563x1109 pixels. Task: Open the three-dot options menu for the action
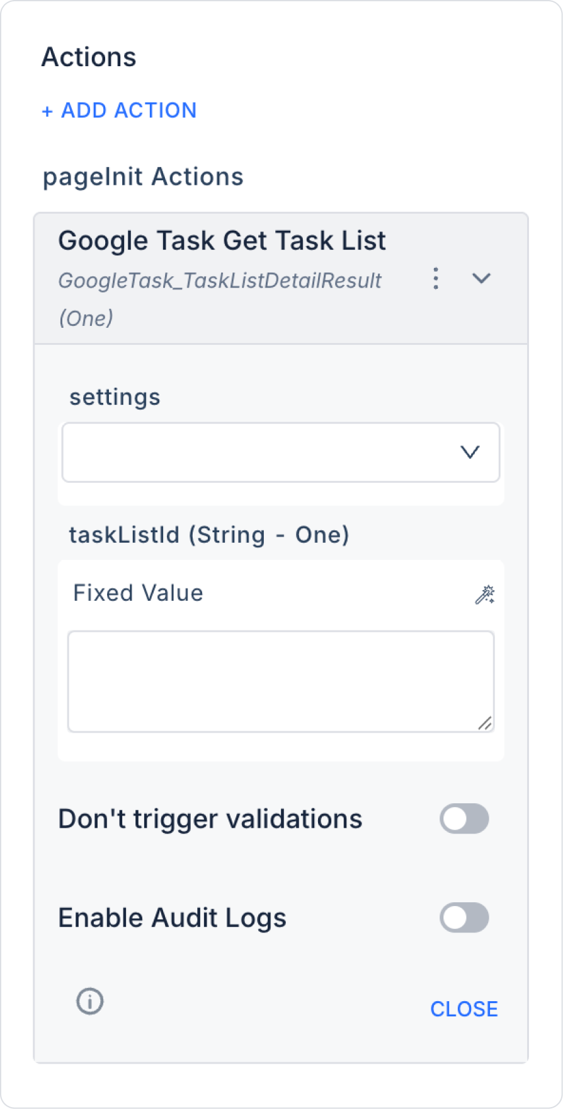point(435,278)
